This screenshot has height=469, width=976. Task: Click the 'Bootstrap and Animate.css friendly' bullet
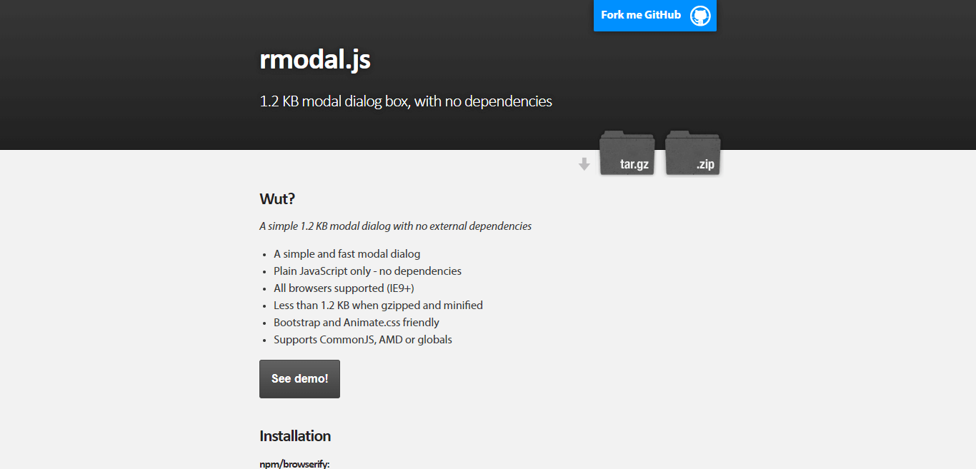click(357, 322)
